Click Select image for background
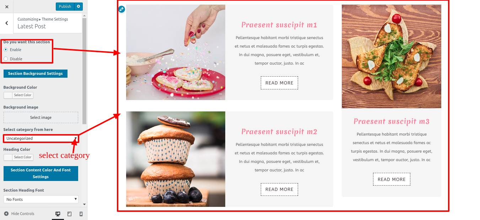 coord(41,117)
